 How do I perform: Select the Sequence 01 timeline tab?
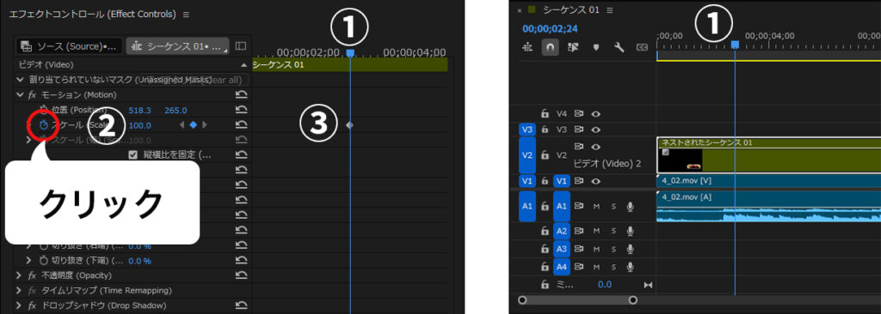point(572,10)
